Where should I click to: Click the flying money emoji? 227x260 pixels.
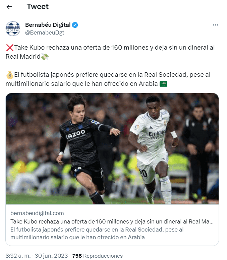coord(45,57)
